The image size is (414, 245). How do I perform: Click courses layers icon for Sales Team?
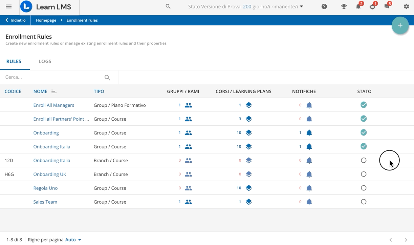point(249,202)
